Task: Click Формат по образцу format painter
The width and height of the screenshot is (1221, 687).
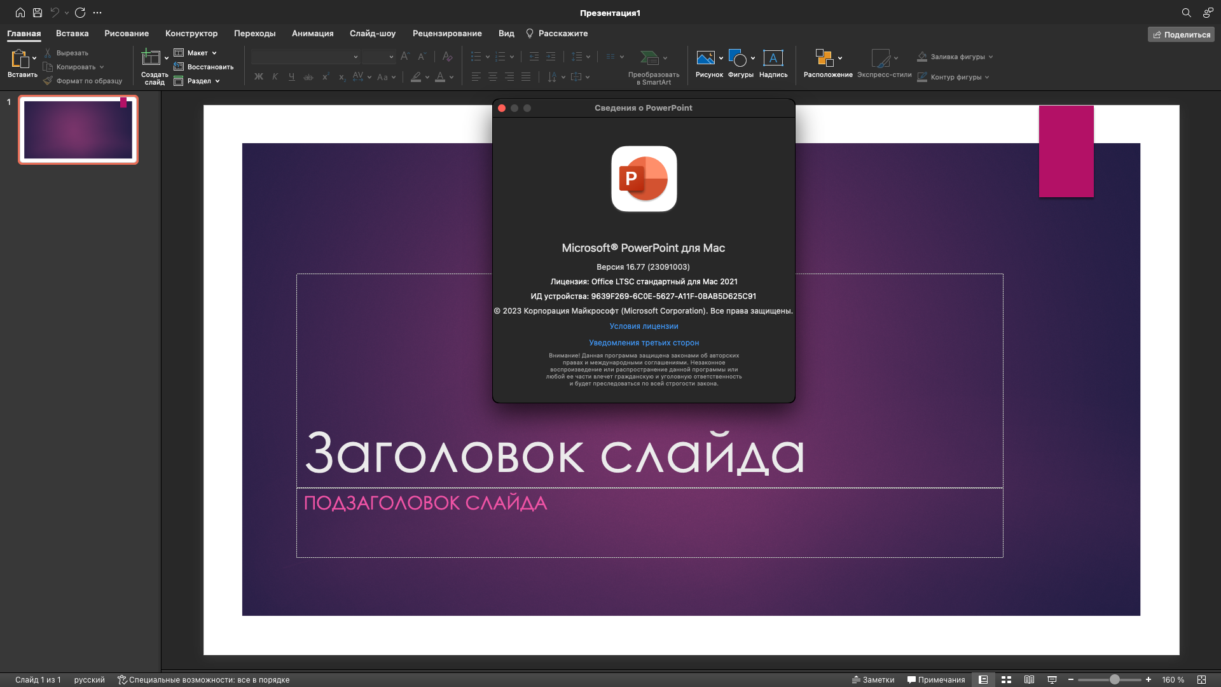Action: [x=83, y=81]
